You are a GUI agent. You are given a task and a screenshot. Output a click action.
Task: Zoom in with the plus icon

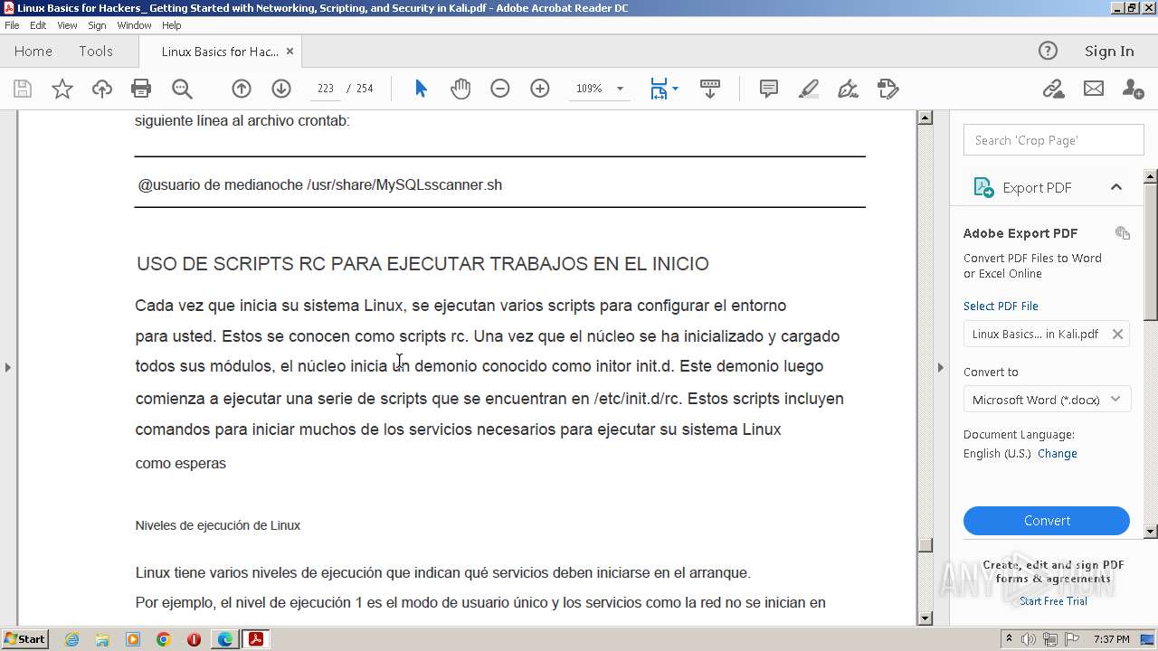point(540,89)
